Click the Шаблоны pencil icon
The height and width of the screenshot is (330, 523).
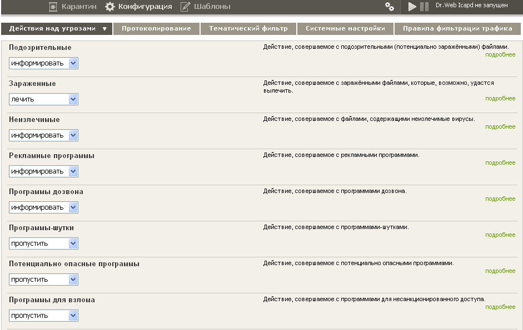point(186,7)
